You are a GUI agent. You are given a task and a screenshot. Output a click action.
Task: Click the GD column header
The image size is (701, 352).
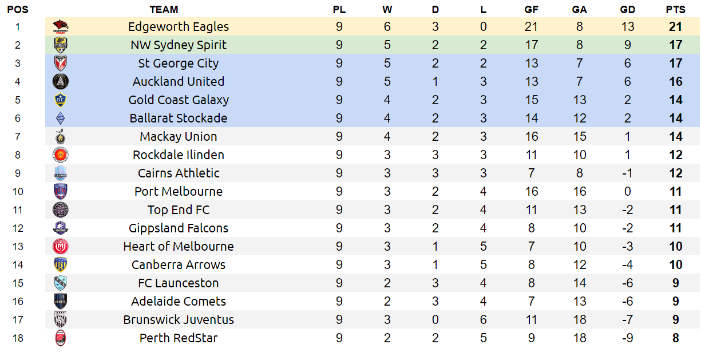pyautogui.click(x=628, y=10)
